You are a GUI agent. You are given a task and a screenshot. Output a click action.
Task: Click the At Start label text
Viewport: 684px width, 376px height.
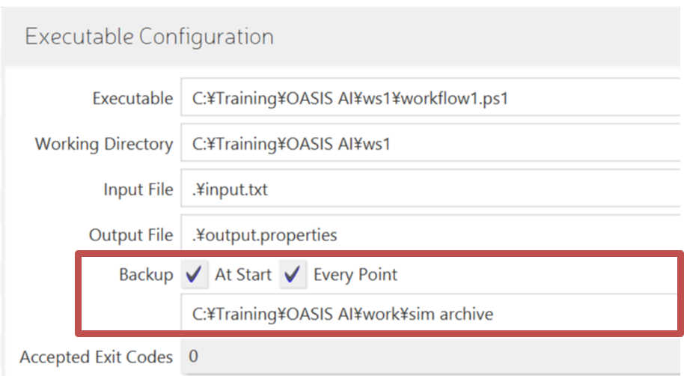click(243, 275)
